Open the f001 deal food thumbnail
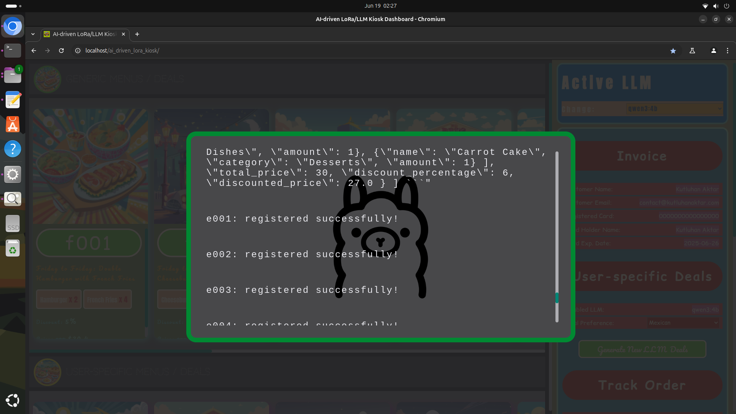The width and height of the screenshot is (736, 414). 90,166
